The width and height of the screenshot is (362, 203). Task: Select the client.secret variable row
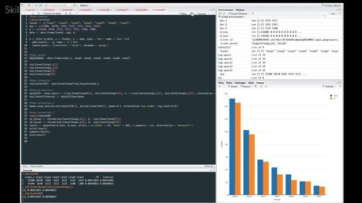pyautogui.click(x=279, y=43)
